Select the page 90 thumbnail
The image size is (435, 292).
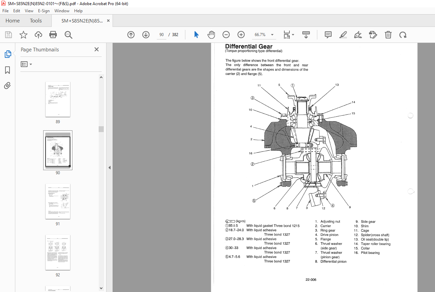(58, 150)
